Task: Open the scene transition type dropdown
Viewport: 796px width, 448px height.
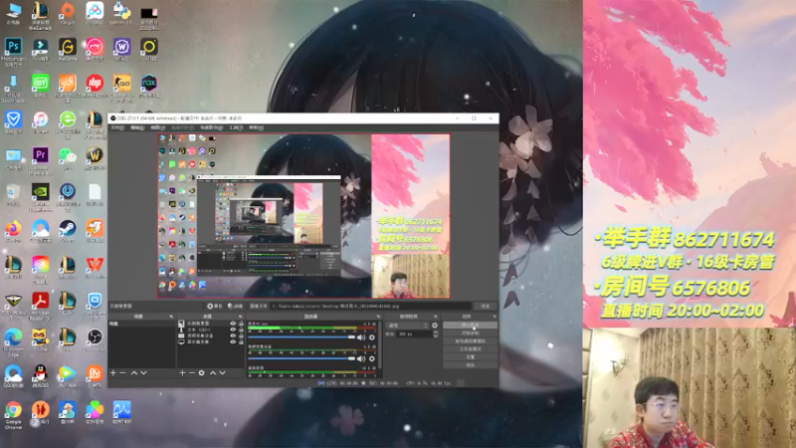Action: [x=408, y=326]
